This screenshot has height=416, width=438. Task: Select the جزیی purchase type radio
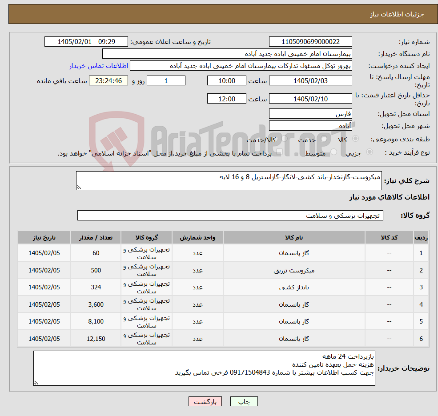tap(369, 152)
